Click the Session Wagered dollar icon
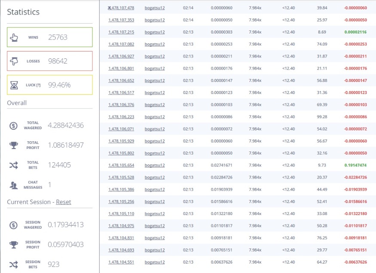The width and height of the screenshot is (376, 273). (x=13, y=225)
